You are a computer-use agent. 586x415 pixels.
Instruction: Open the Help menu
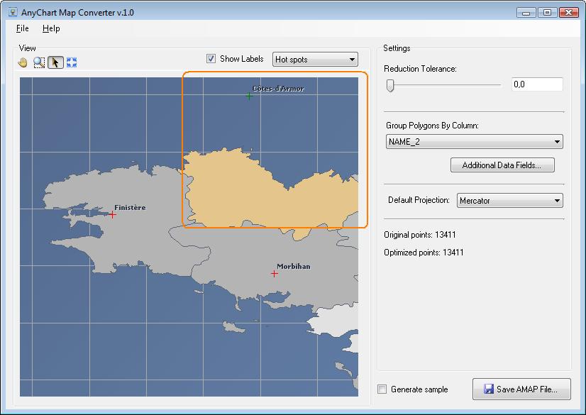pyautogui.click(x=51, y=28)
